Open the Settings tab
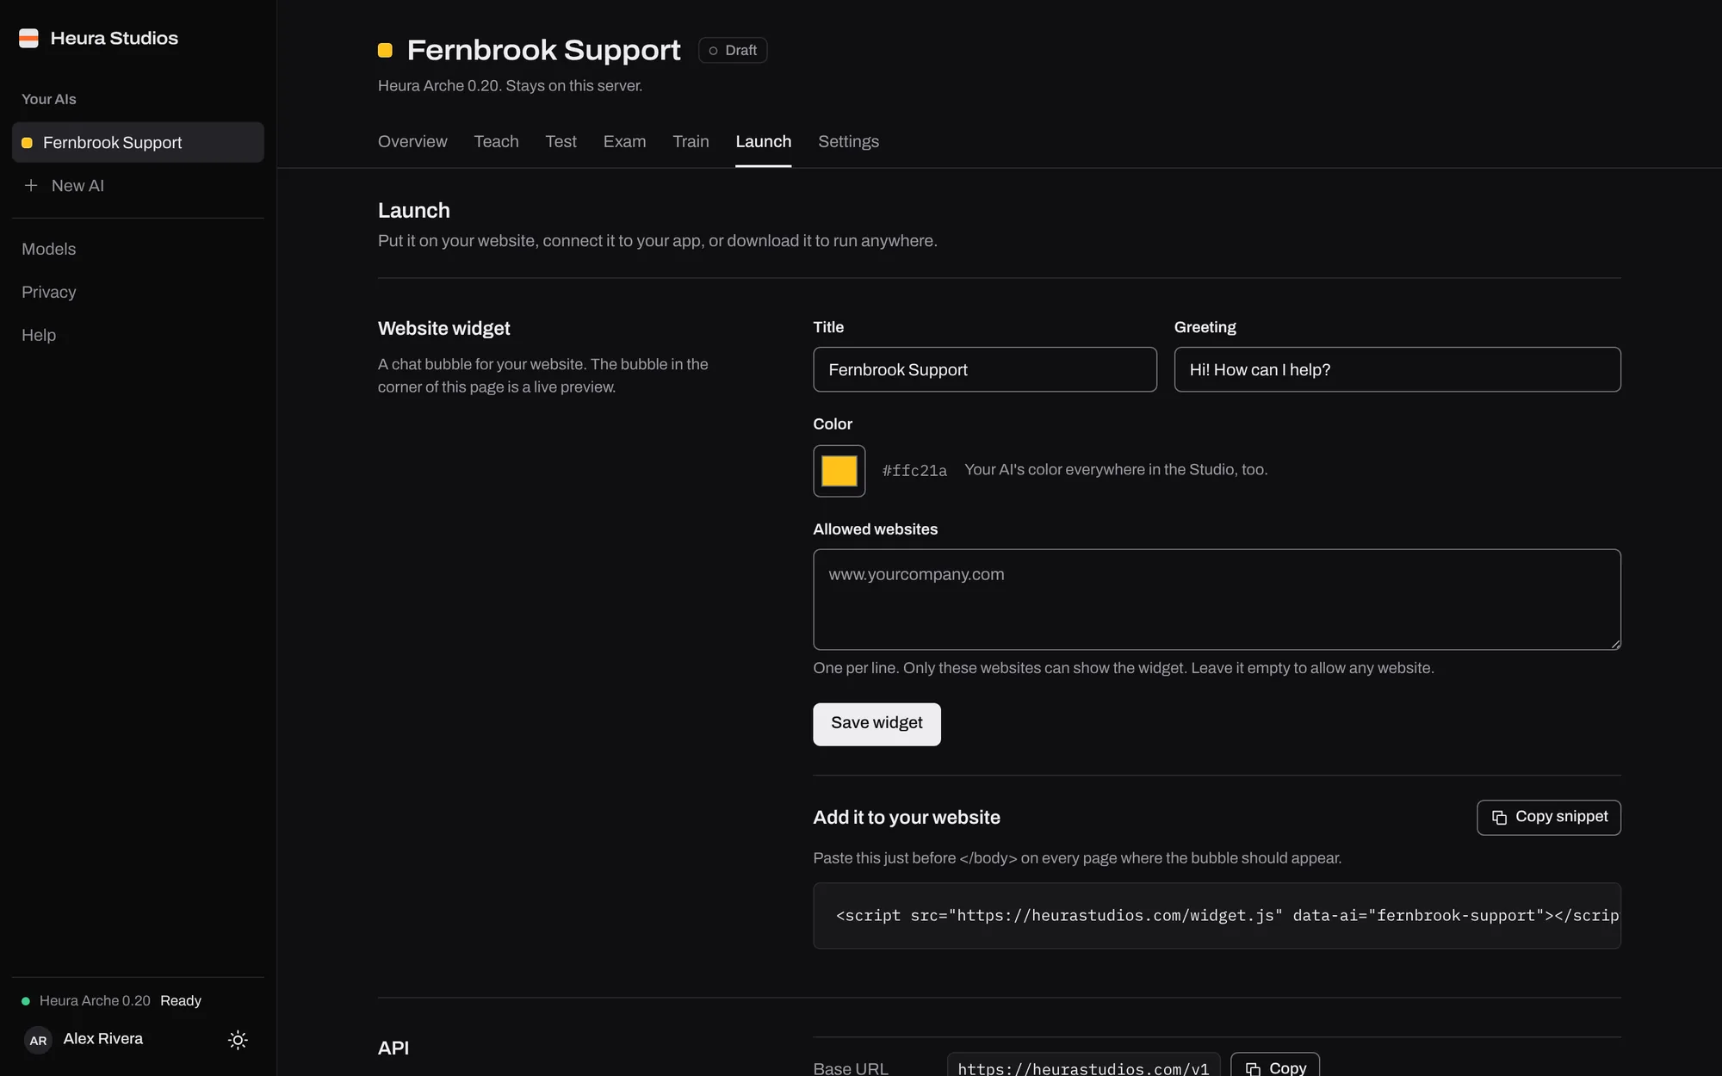The height and width of the screenshot is (1076, 1722). 848,141
